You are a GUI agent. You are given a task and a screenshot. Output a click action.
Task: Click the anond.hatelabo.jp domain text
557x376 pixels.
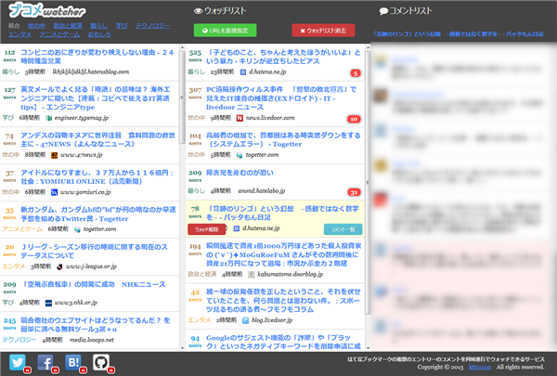(262, 191)
